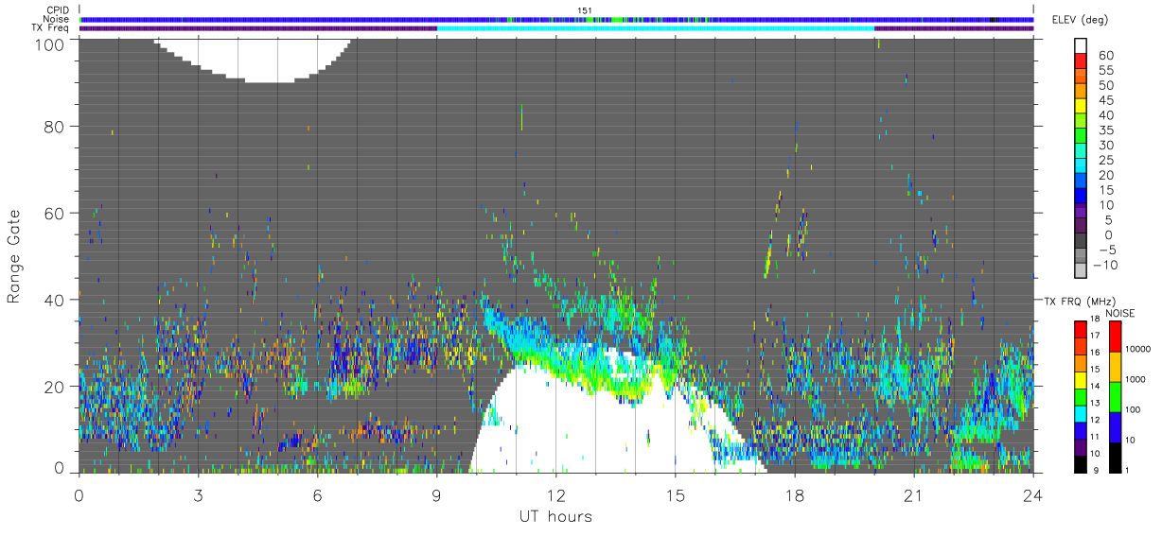Click the 20 tick label on Range Gate axis
The width and height of the screenshot is (1162, 536).
tap(54, 387)
